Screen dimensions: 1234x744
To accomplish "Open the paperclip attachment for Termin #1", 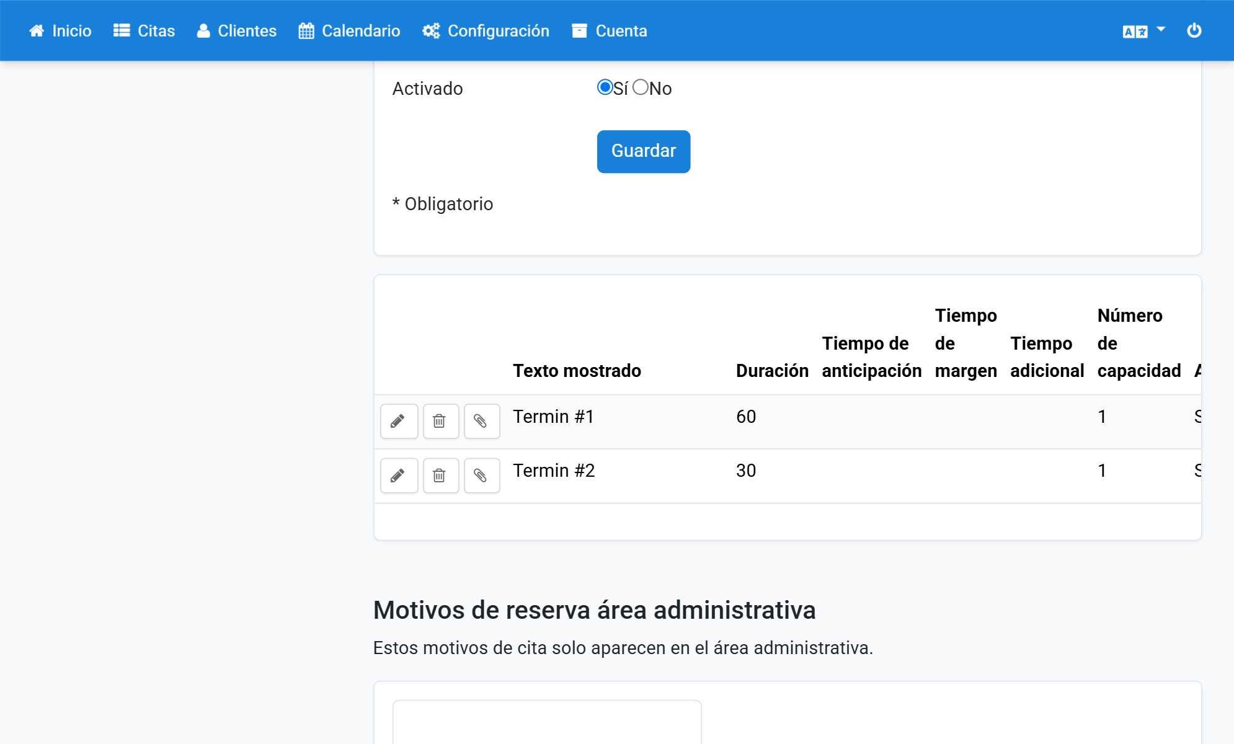I will 482,422.
